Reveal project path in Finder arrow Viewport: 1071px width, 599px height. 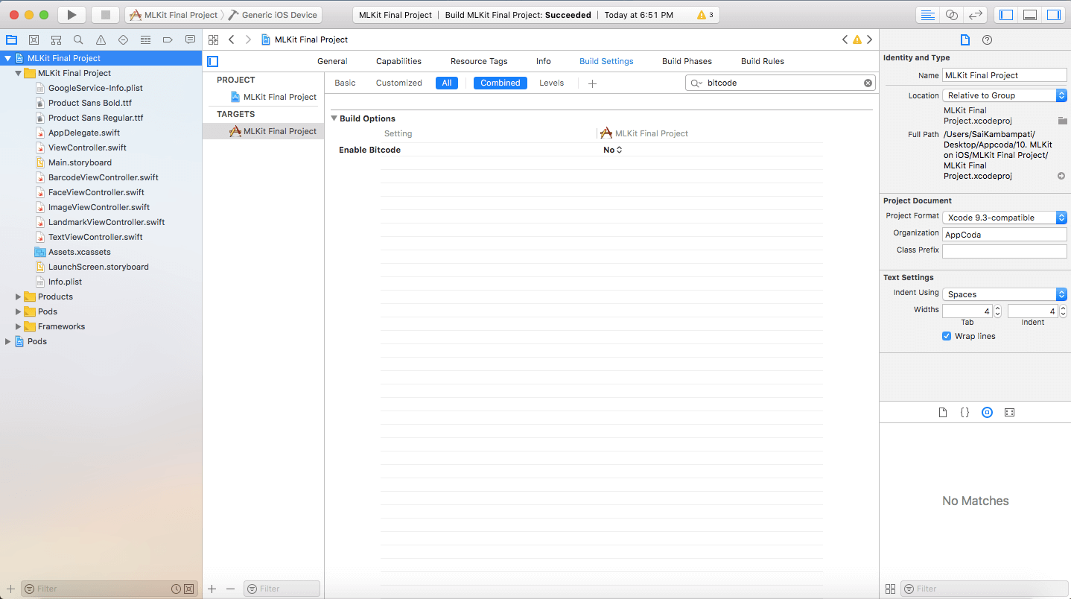[x=1061, y=176]
